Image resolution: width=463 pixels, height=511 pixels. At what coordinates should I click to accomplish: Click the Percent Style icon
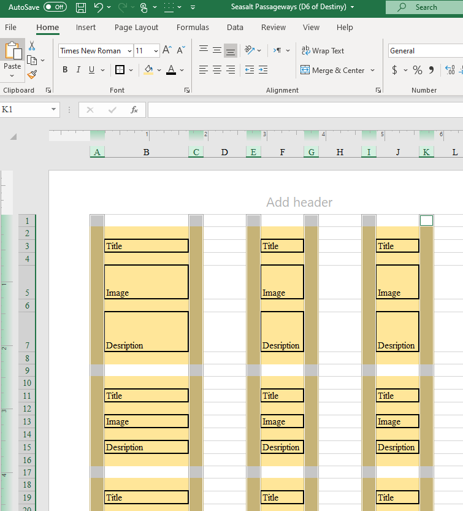pos(417,70)
